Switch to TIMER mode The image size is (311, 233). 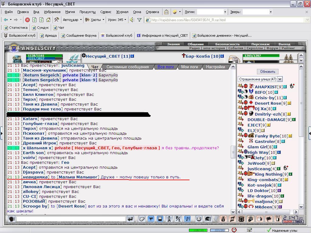point(298,221)
